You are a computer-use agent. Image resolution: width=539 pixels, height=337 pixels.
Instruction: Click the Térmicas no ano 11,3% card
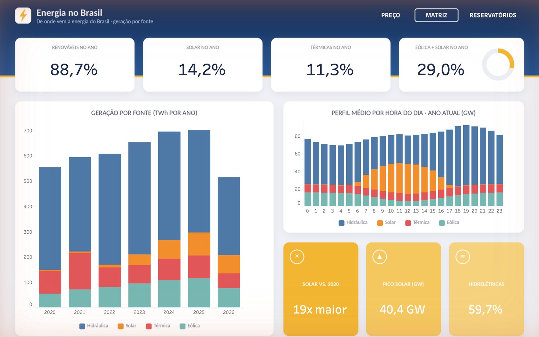point(331,65)
